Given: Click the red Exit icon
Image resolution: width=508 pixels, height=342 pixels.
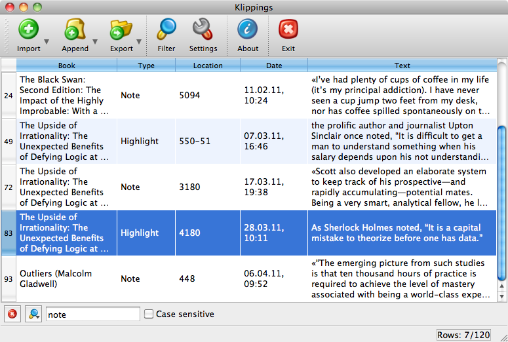Looking at the screenshot, I should click(x=288, y=29).
